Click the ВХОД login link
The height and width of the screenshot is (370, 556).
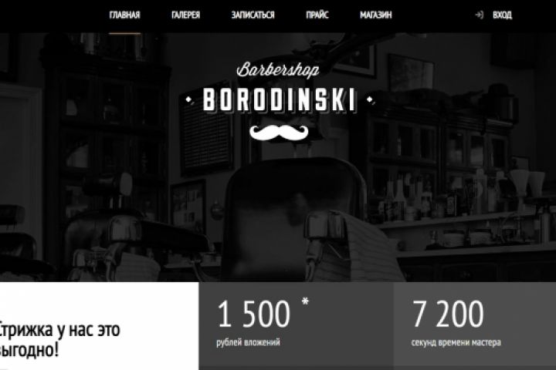502,15
